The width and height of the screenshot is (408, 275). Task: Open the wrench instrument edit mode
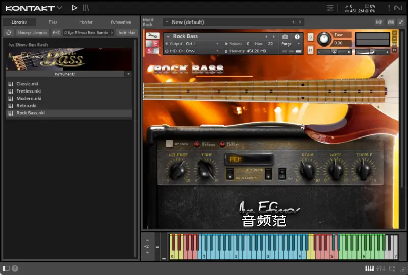click(x=152, y=36)
